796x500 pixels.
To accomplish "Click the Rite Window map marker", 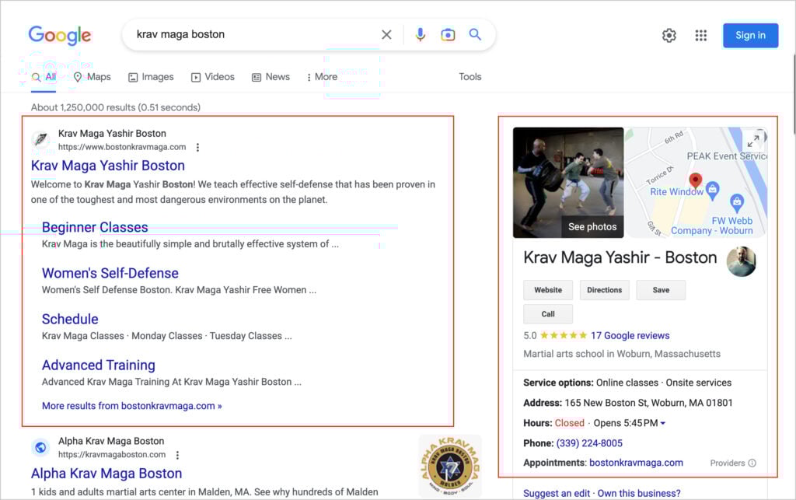I will pos(713,189).
